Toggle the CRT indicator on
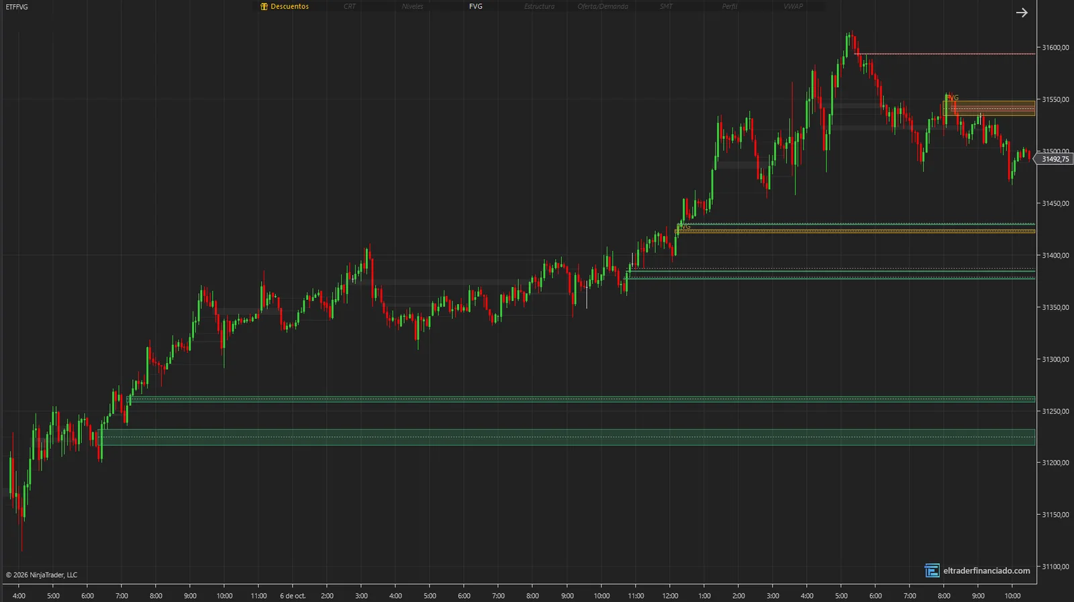 (x=350, y=7)
